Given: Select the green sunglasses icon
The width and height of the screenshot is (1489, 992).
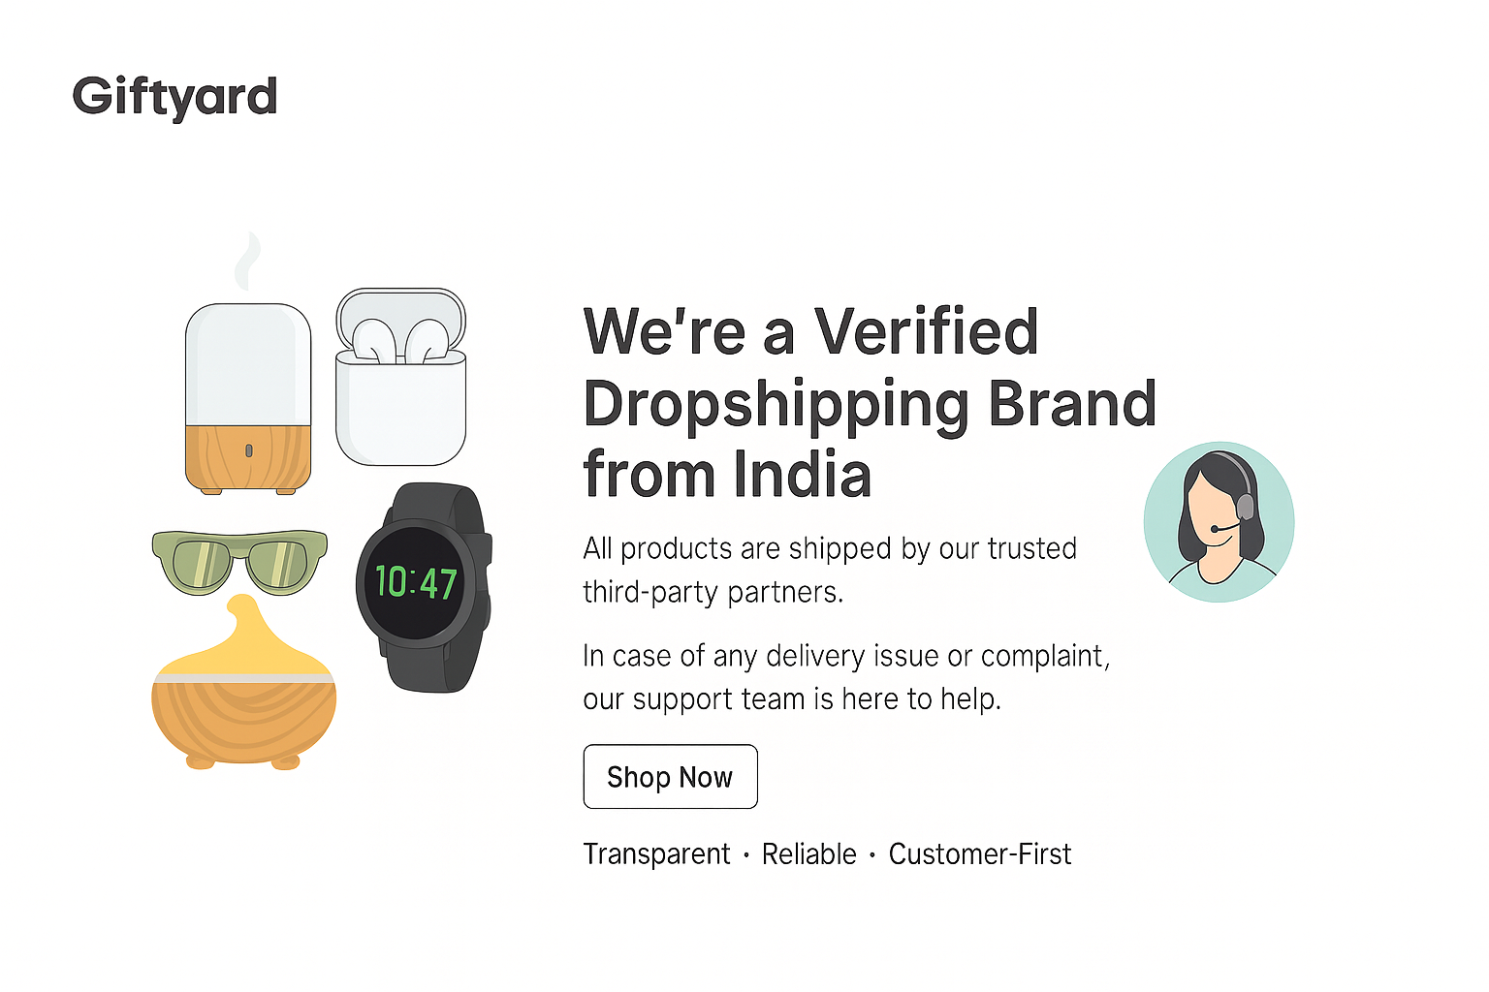Looking at the screenshot, I should point(239,561).
